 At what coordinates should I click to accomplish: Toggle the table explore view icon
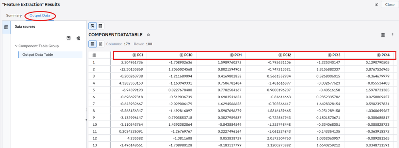tap(92, 26)
